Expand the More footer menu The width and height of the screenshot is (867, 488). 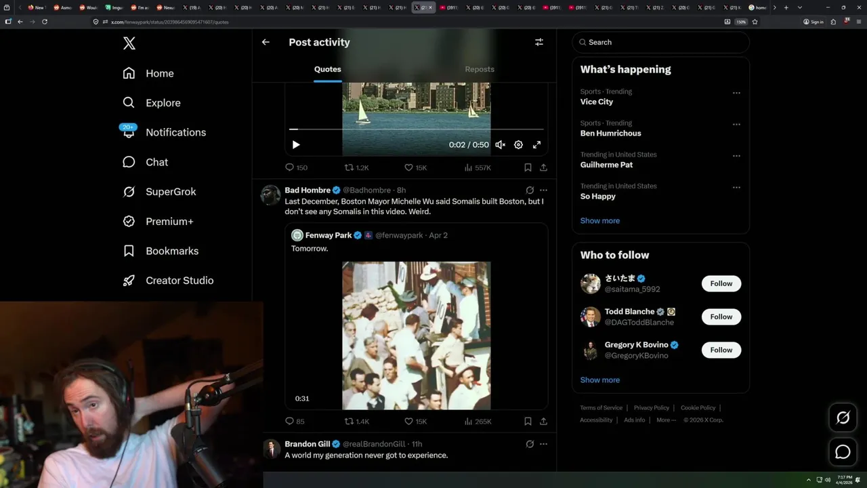[x=667, y=420]
